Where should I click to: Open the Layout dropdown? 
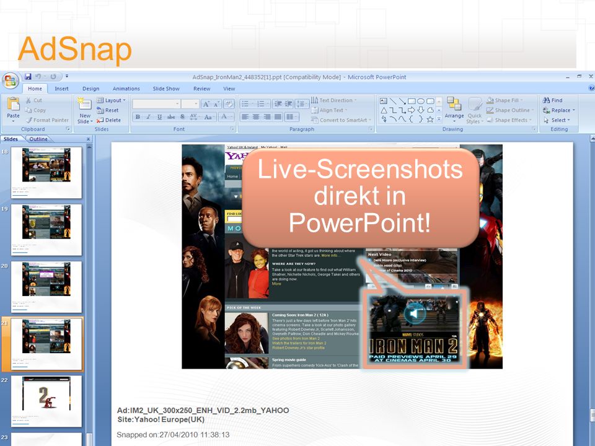(x=111, y=100)
